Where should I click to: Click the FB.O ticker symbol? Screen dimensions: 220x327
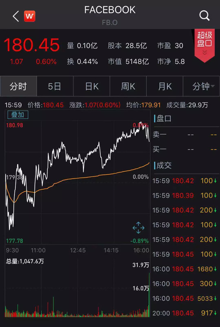pyautogui.click(x=110, y=23)
